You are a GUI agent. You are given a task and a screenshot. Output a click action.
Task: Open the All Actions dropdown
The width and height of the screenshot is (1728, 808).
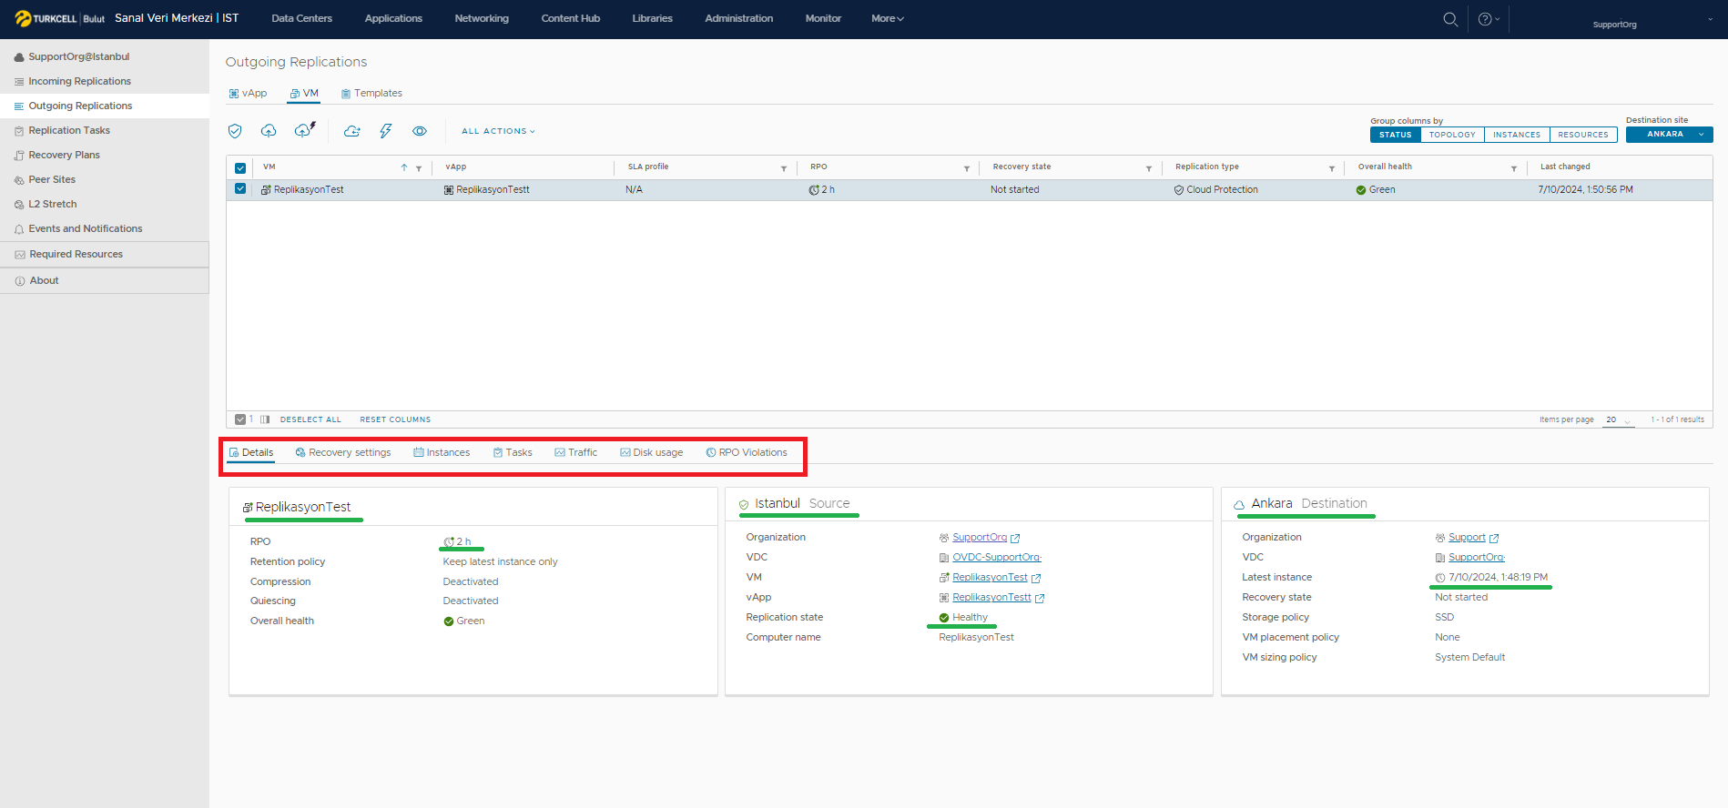(498, 131)
